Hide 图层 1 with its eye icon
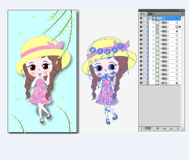 pos(141,18)
